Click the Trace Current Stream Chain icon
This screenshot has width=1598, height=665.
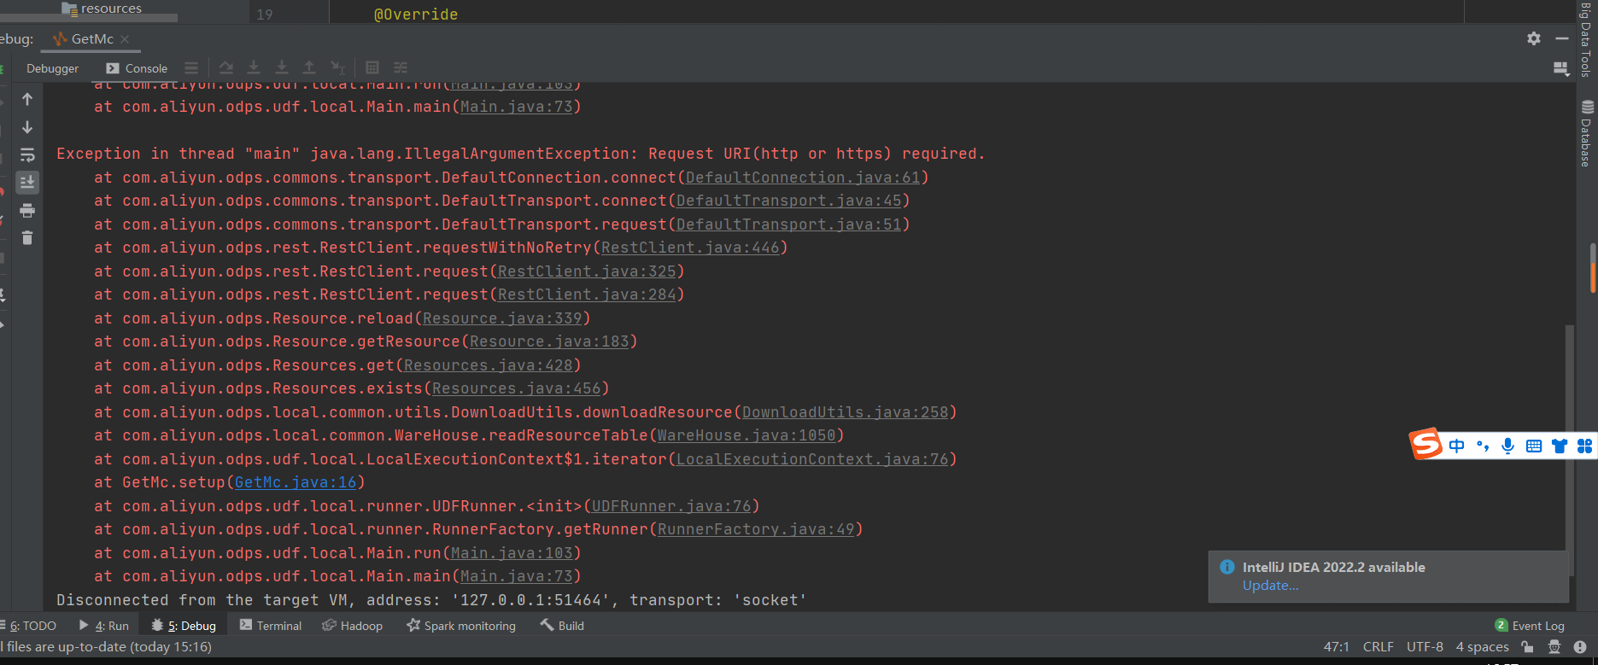point(401,68)
